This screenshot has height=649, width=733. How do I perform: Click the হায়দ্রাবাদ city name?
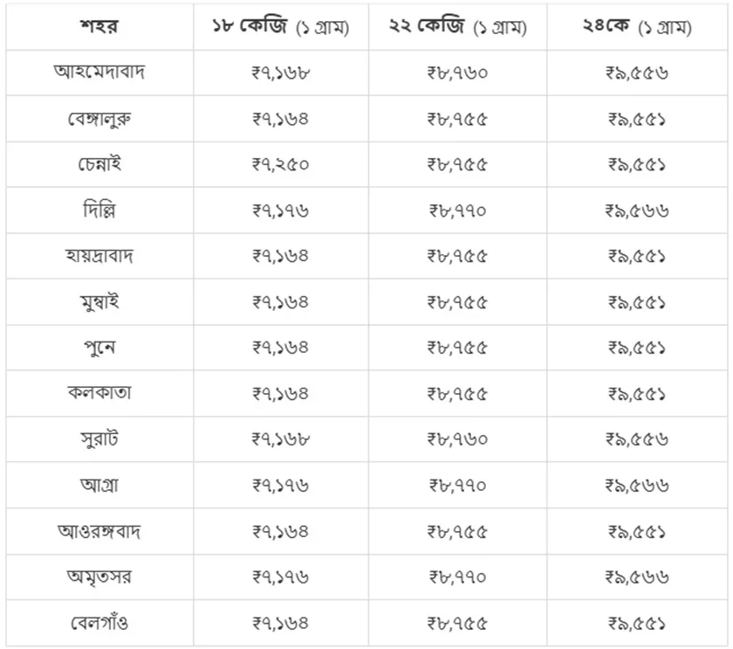point(99,256)
